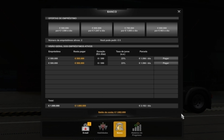Image resolution: width=224 pixels, height=140 pixels.
Task: Click the Resta pagar column header
Action: (x=79, y=51)
